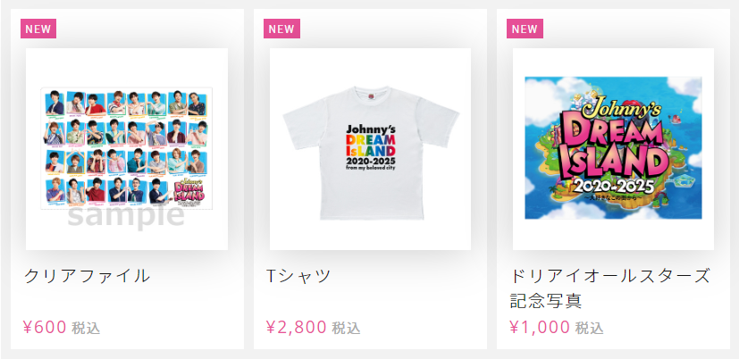Open the Dream Island commemorative photo image
This screenshot has width=739, height=359.
(x=613, y=149)
